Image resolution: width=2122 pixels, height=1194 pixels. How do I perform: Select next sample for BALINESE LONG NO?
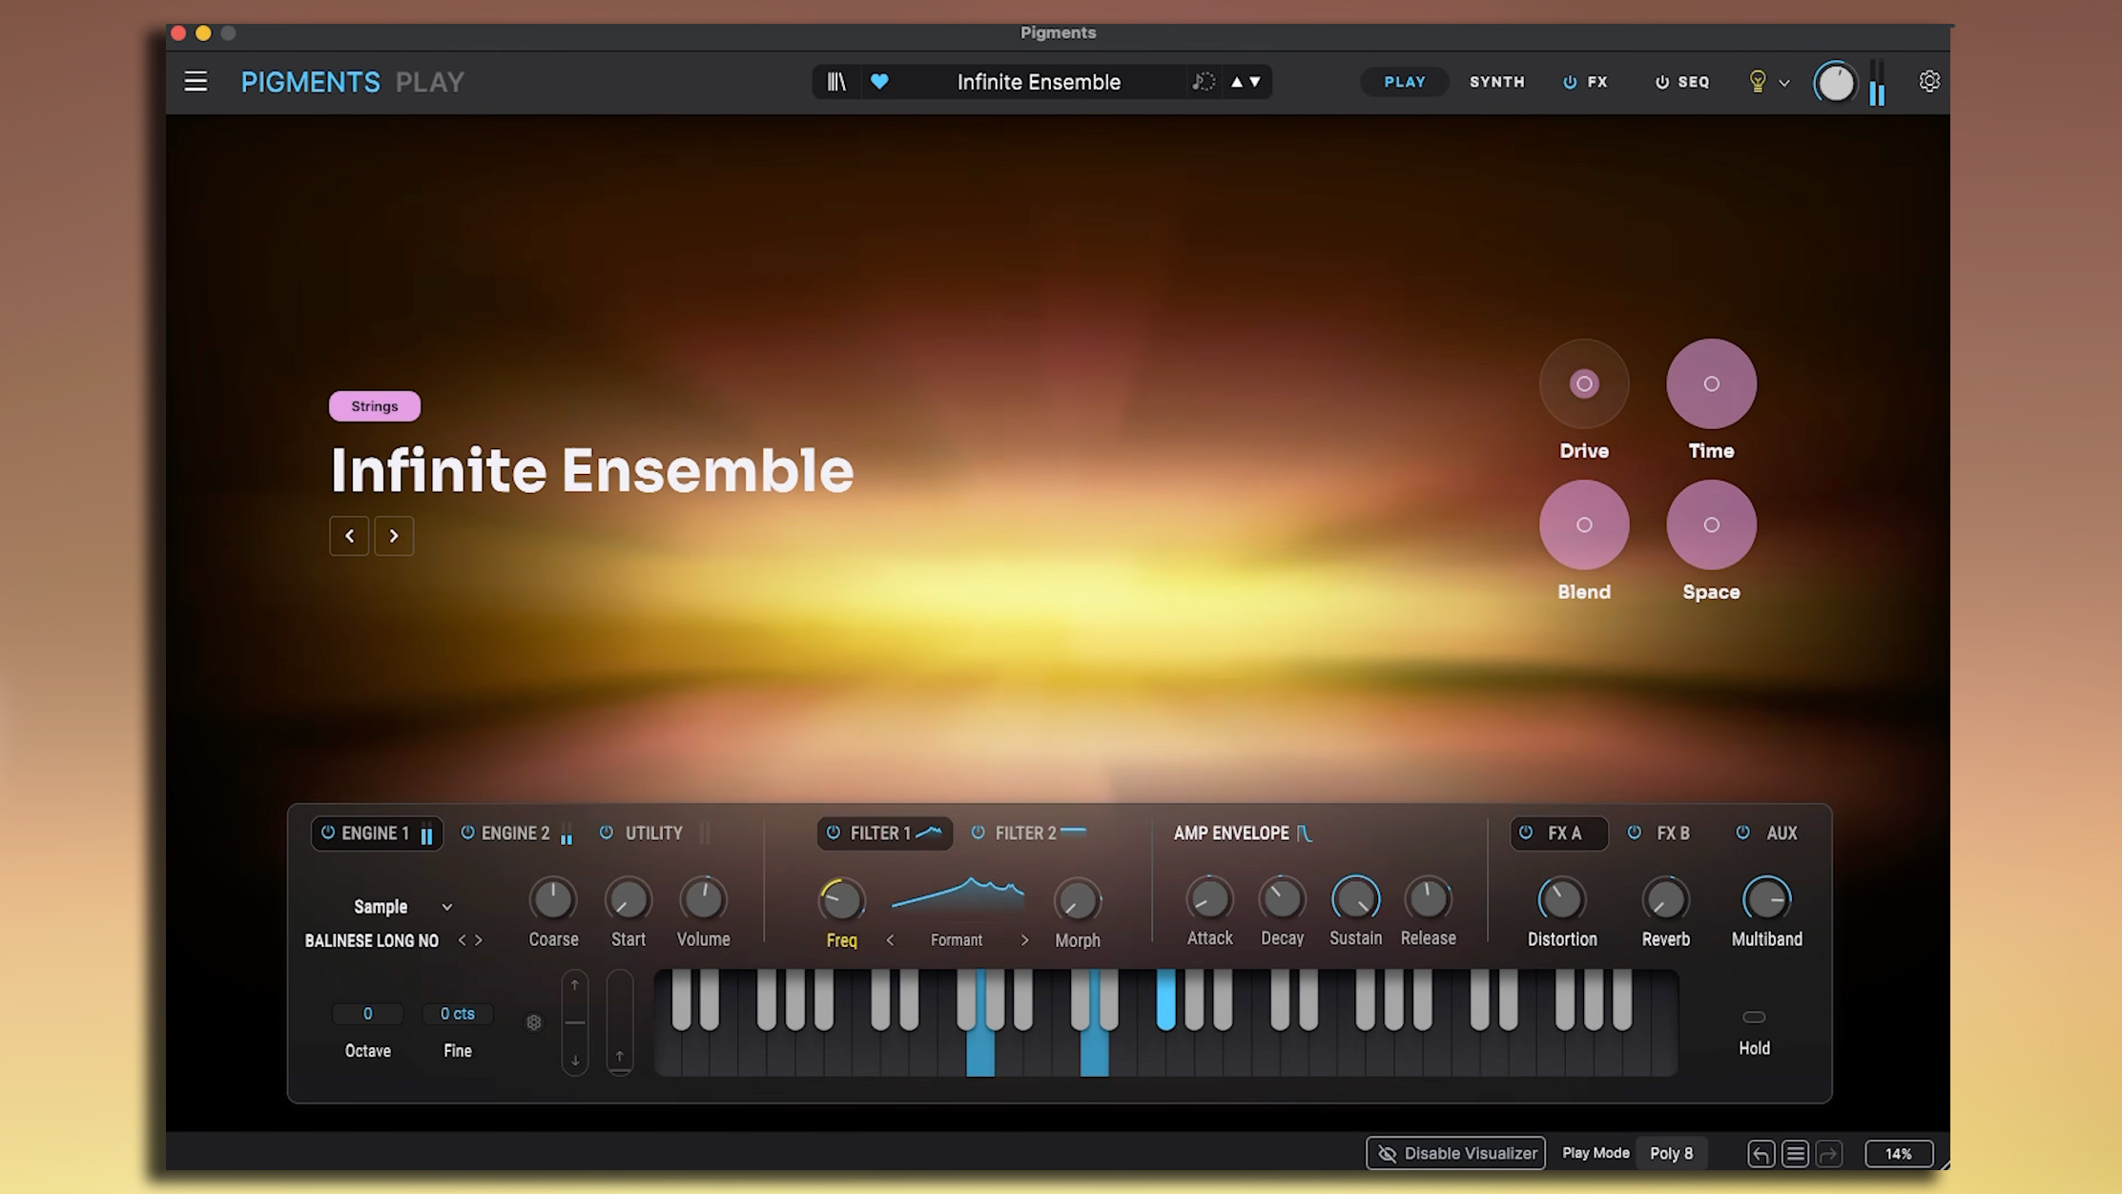479,940
